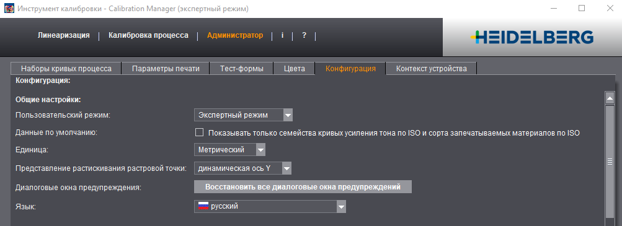The height and width of the screenshot is (226, 622).
Task: Click the Calibration Manager app icon in title bar
Action: (x=9, y=8)
